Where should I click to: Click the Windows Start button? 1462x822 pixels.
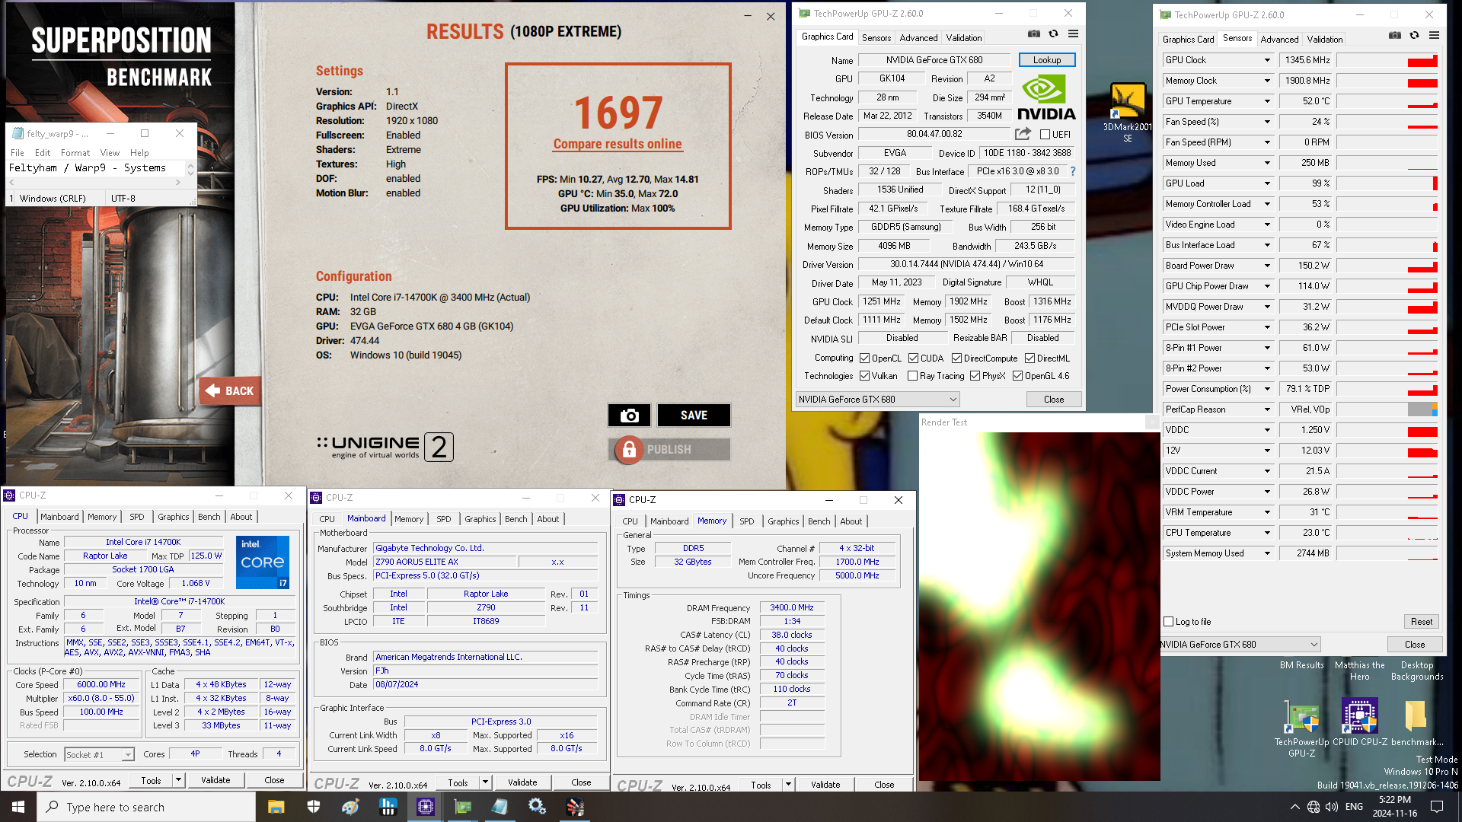tap(18, 807)
